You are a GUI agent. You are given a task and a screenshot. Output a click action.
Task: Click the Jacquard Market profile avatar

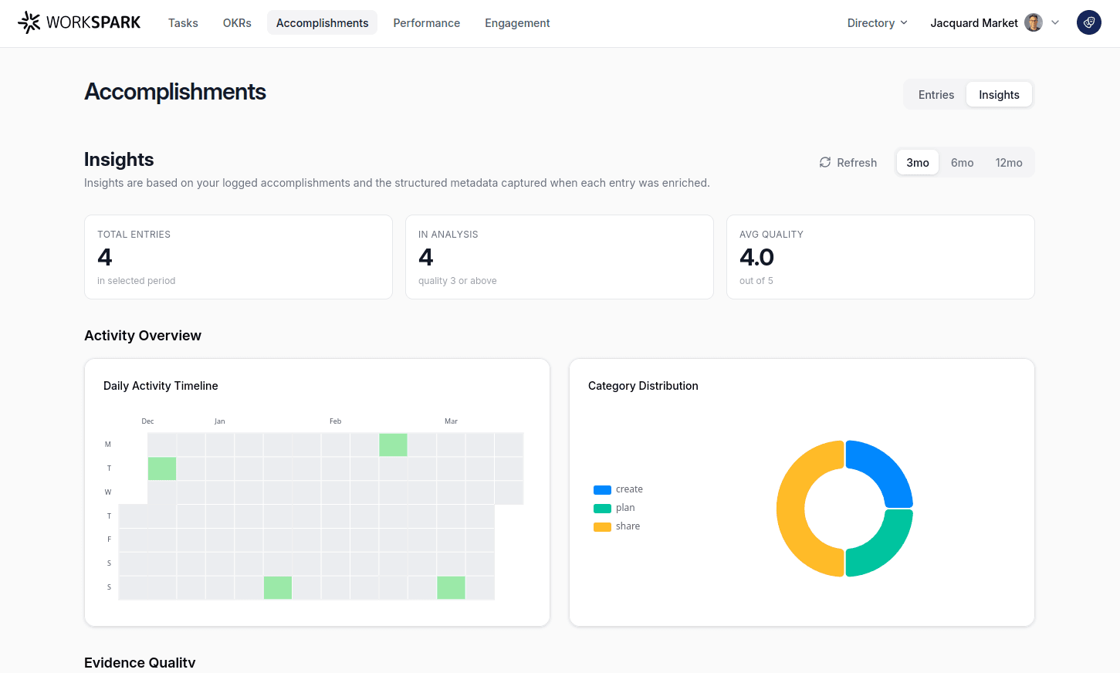click(x=1033, y=22)
